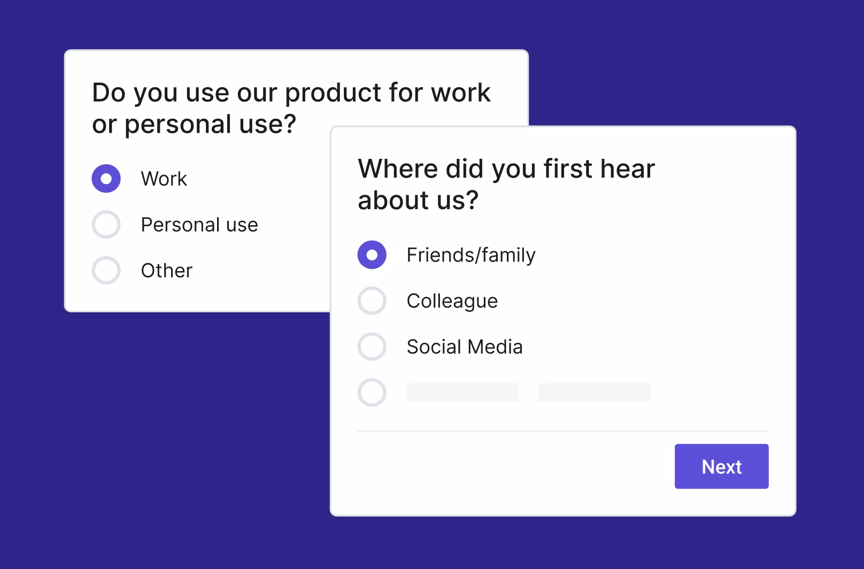This screenshot has width=864, height=569.
Task: Click the divider line above Next
Action: [x=562, y=431]
